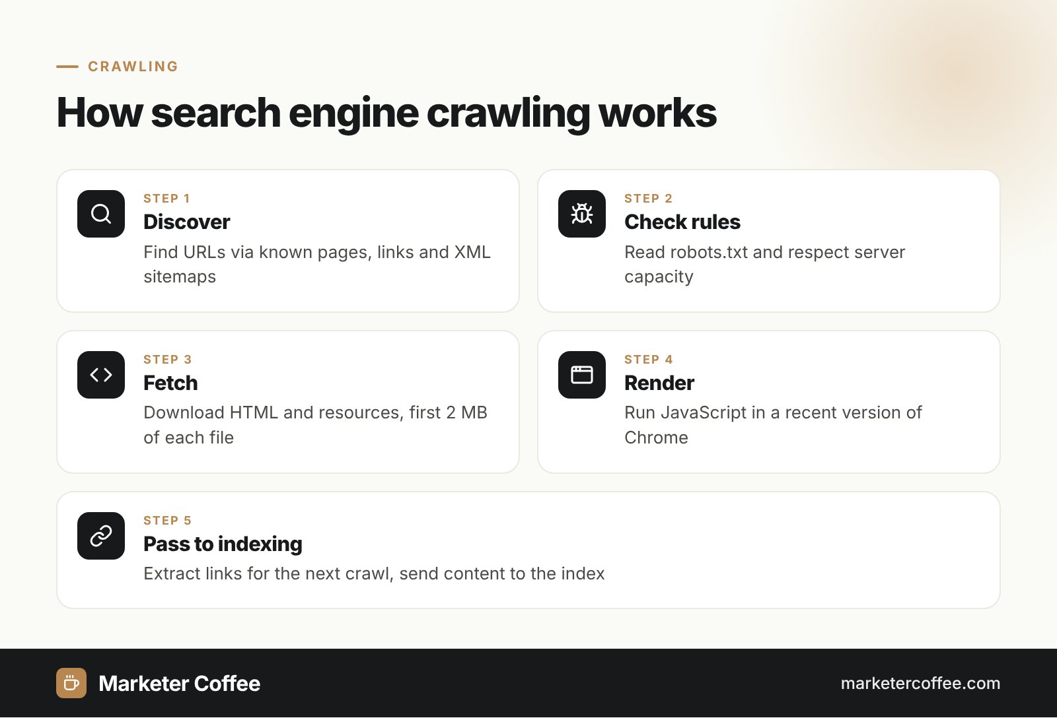Open the marketercoffee.com link
Screen dimensions: 1057x718
920,683
